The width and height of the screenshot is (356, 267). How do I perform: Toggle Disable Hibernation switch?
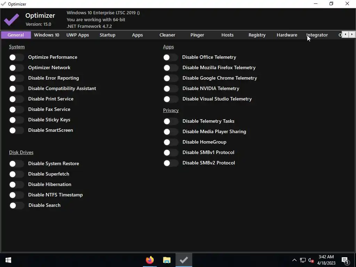17,185
